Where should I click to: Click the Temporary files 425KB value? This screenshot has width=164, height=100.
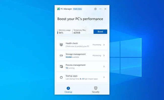point(77,33)
